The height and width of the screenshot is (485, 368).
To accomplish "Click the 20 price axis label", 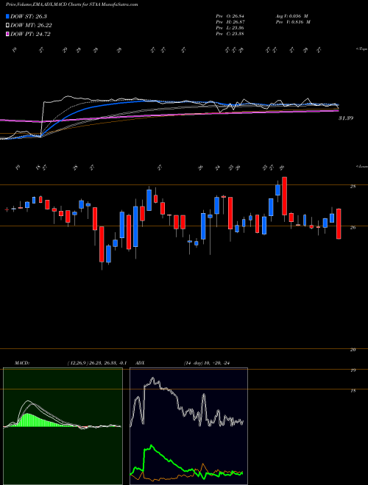I will (353, 350).
